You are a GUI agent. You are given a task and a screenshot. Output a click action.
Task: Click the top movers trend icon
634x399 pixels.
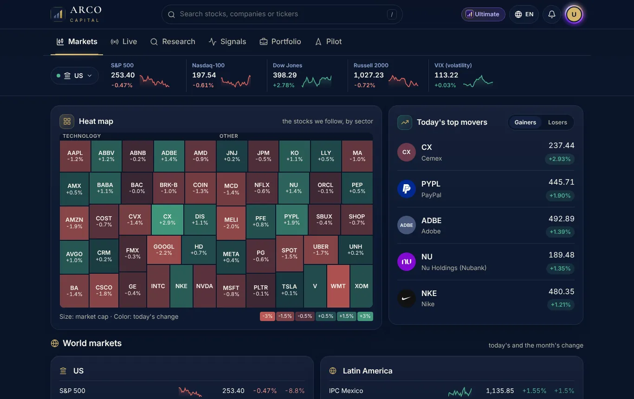pos(405,122)
